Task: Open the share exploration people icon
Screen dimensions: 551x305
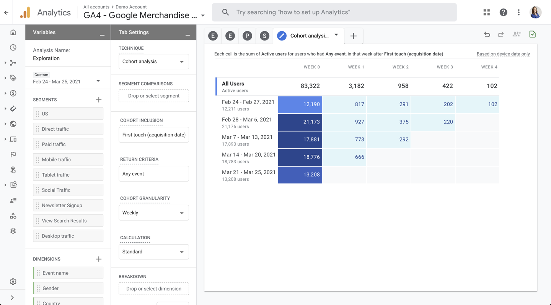Action: point(517,34)
